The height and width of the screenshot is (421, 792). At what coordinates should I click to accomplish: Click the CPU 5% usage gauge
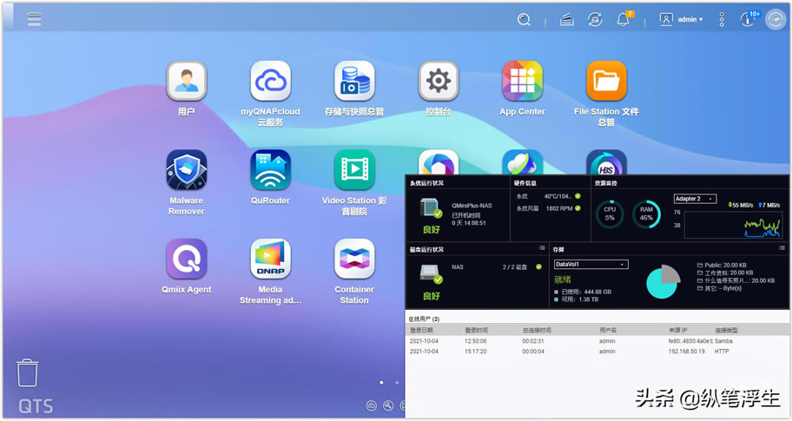pyautogui.click(x=610, y=214)
